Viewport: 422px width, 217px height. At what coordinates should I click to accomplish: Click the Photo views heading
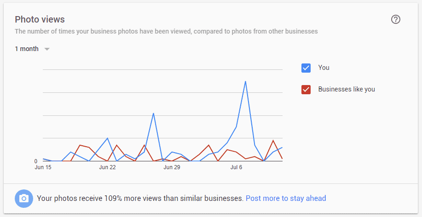(40, 19)
